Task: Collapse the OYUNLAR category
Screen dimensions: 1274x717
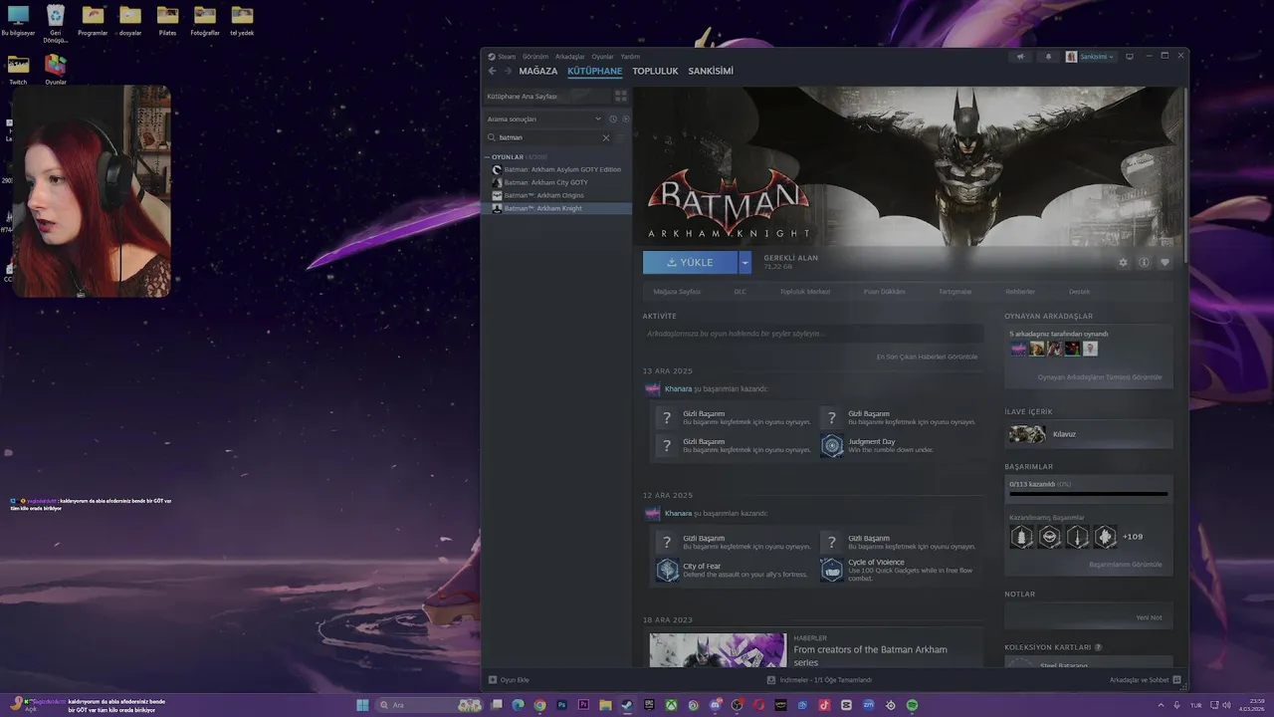Action: [x=488, y=157]
